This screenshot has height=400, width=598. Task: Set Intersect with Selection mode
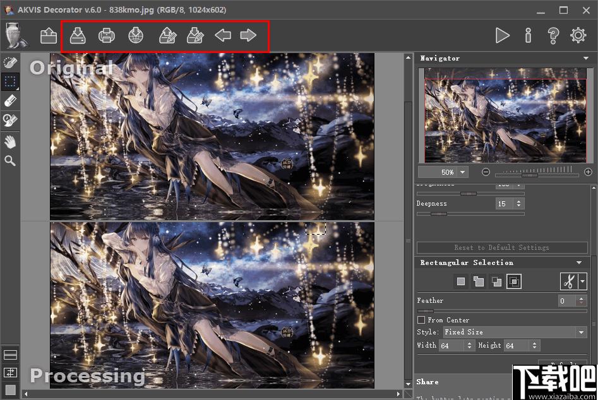[514, 281]
